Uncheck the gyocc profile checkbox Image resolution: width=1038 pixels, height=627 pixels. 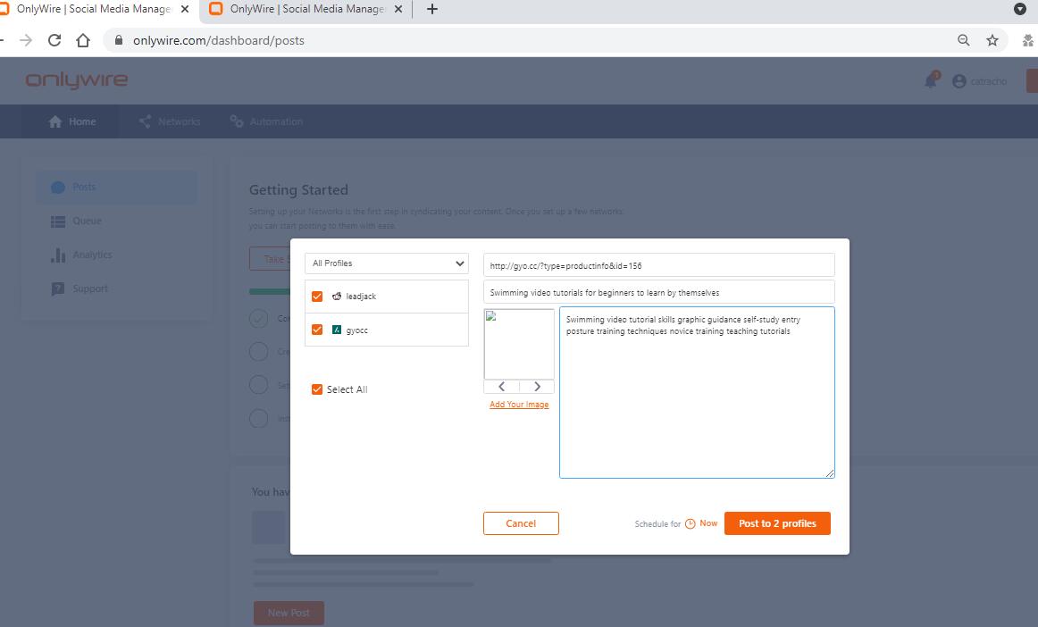(317, 329)
